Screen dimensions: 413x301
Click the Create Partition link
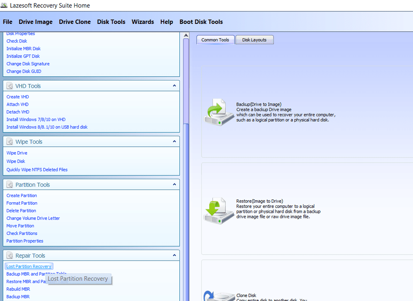tap(22, 195)
